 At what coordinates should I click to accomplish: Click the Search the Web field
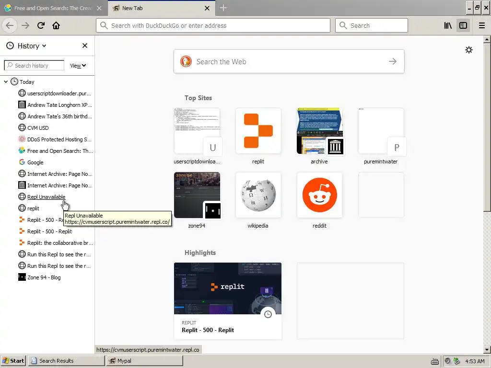[289, 61]
